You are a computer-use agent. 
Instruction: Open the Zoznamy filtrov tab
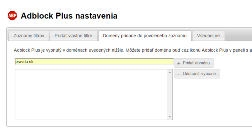[29, 36]
